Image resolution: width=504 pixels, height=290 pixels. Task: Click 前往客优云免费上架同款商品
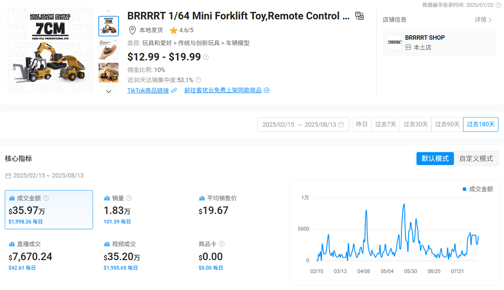(223, 90)
